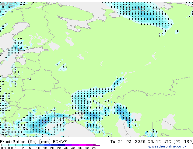Click the legend swatch between 0.1 and 0.5

(5, 145)
